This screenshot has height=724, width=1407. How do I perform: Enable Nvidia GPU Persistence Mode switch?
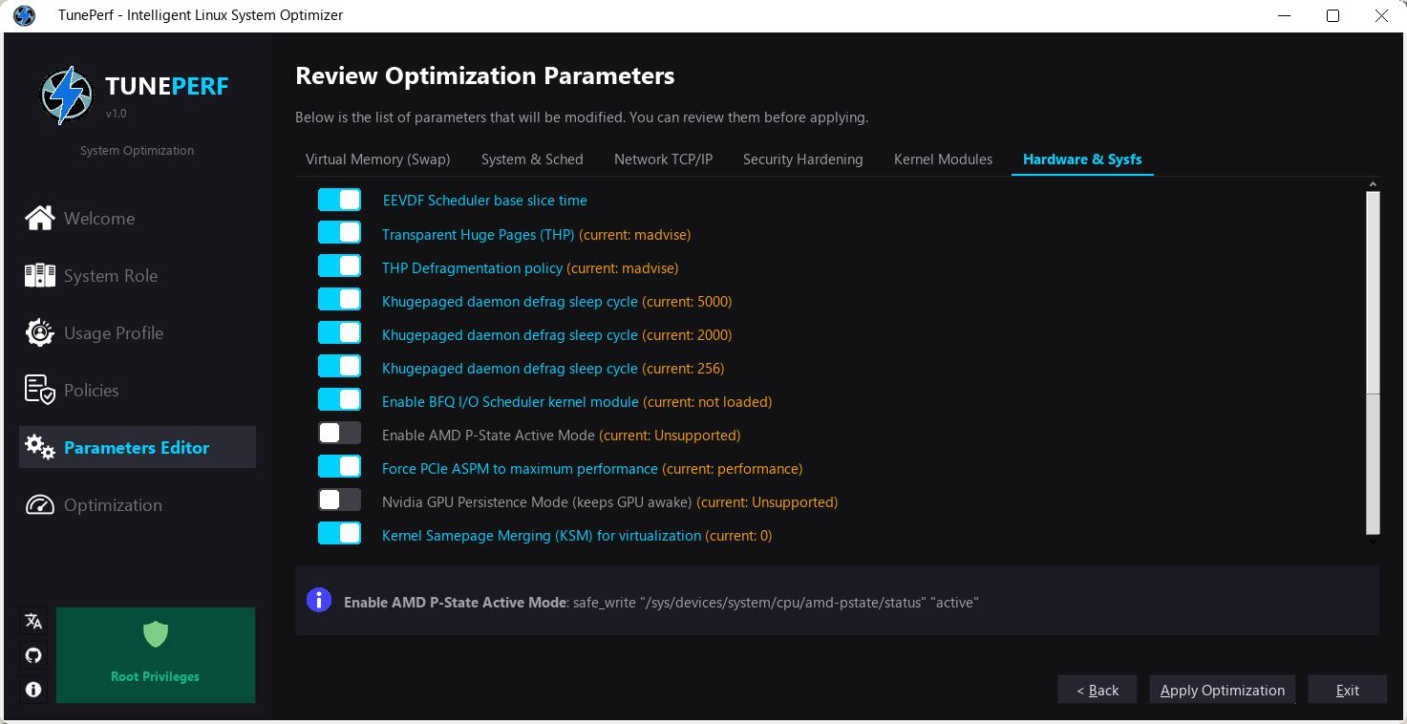tap(339, 500)
